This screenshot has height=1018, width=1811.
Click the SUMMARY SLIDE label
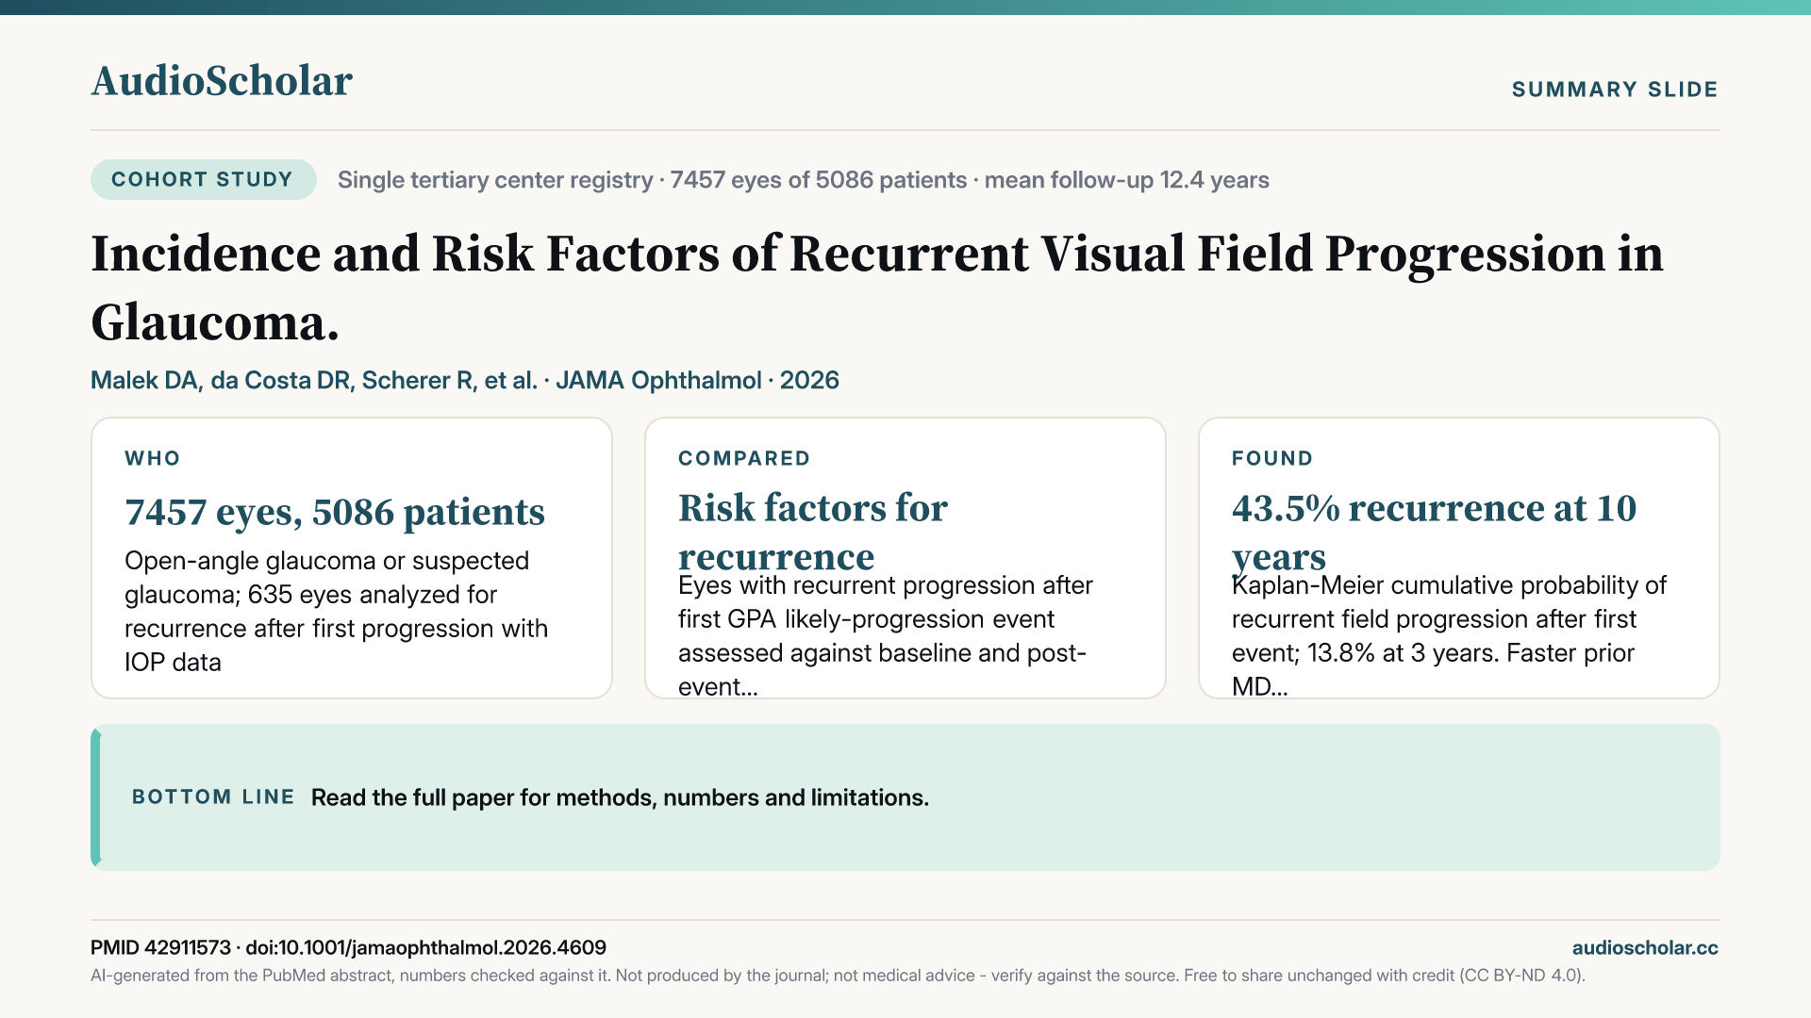pyautogui.click(x=1615, y=90)
